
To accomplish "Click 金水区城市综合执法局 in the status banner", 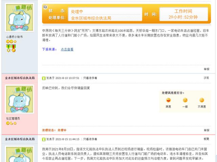I will tap(91, 18).
